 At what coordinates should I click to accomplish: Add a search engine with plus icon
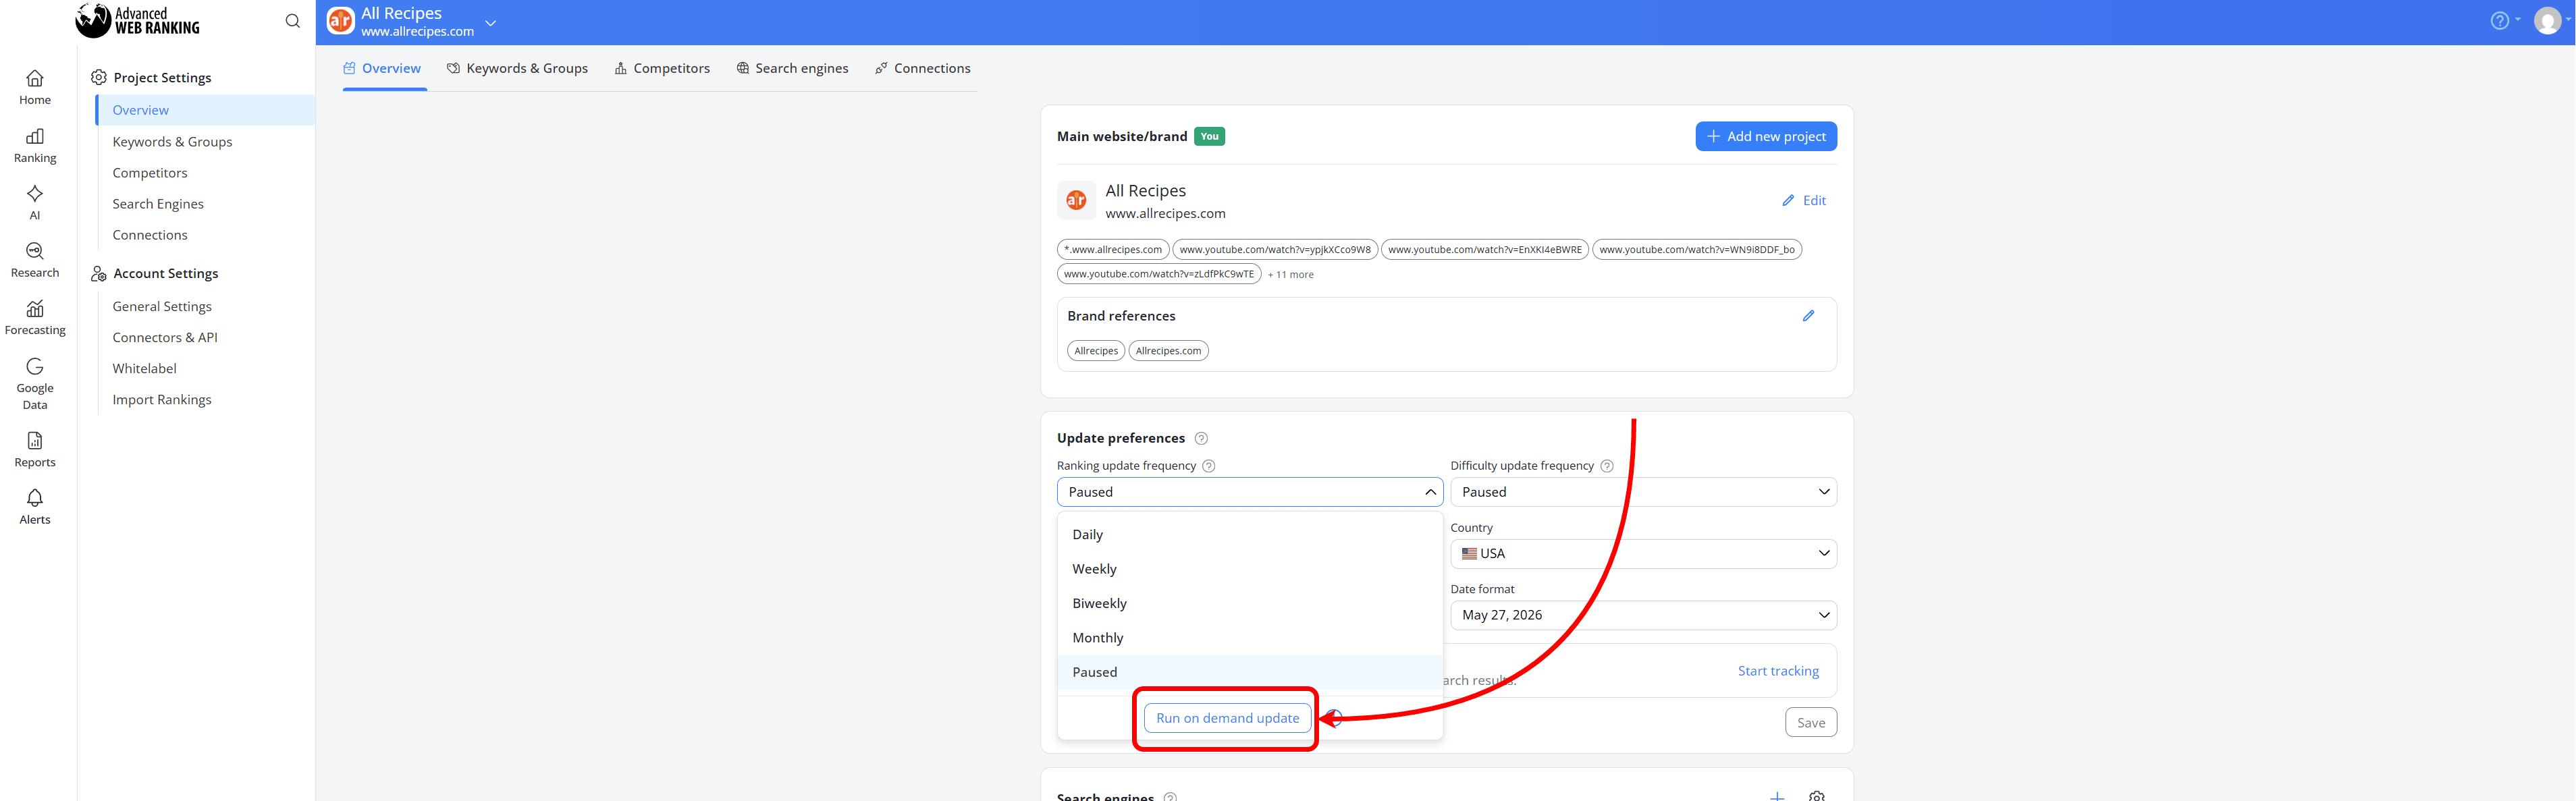(1777, 796)
